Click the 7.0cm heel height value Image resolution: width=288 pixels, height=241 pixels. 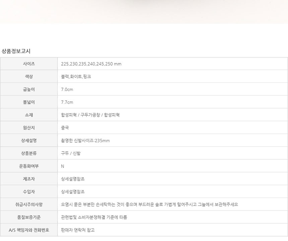click(67, 89)
